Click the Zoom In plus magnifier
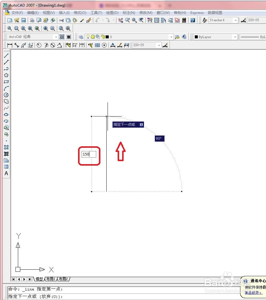 46,29
